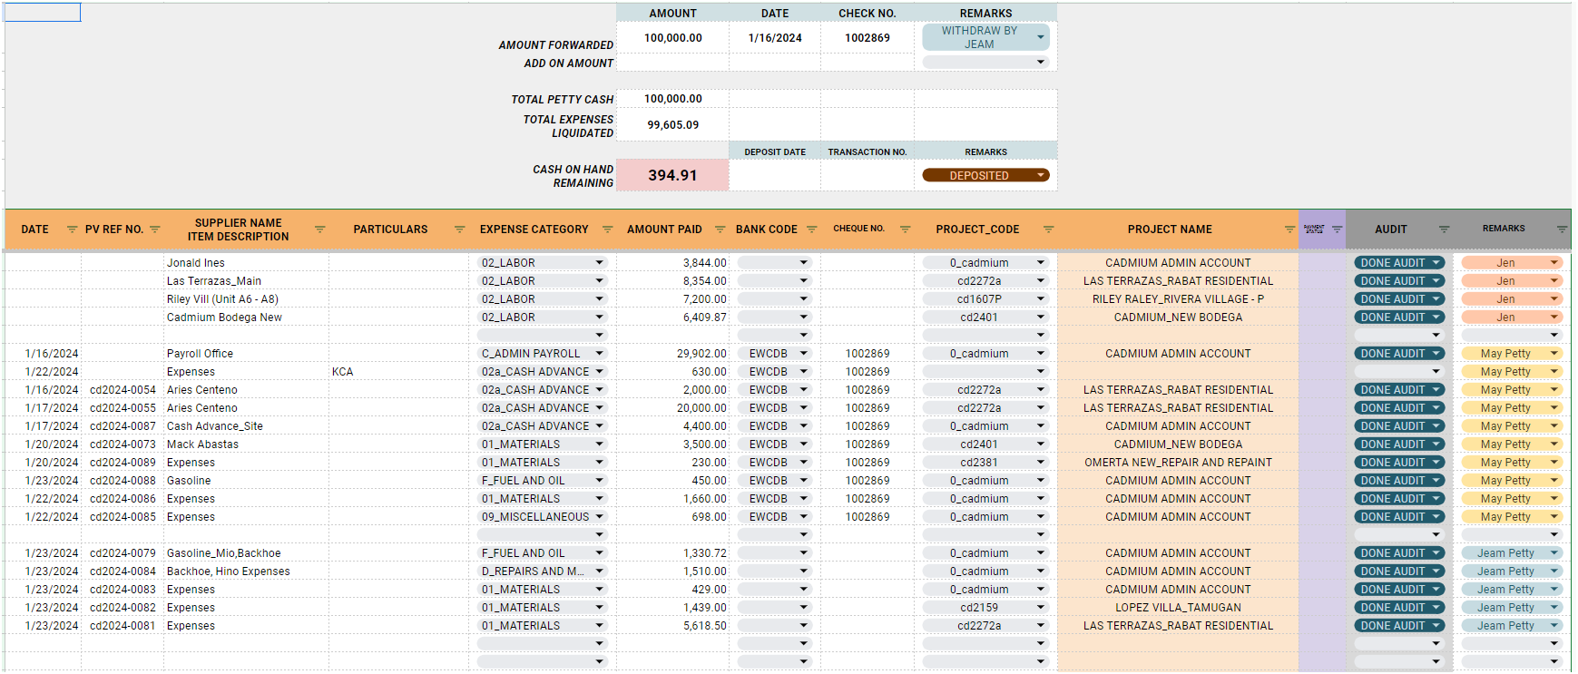Image resolution: width=1578 pixels, height=674 pixels.
Task: Open the BANK CODE column filter icon
Action: pos(812,230)
